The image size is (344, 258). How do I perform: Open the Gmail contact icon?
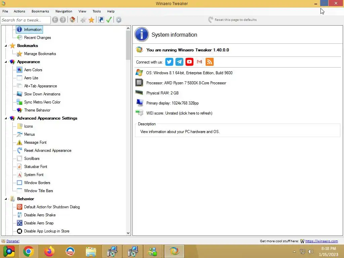(x=200, y=62)
